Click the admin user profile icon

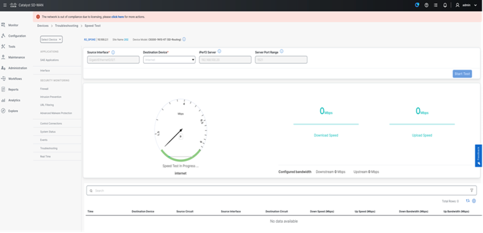457,5
